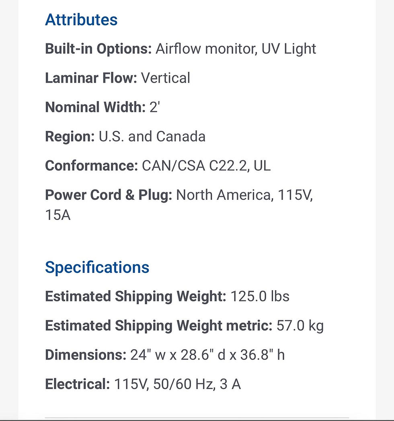Click the Airflow monitor, UV Light text
Viewport: 394px width, 421px height.
(x=236, y=49)
